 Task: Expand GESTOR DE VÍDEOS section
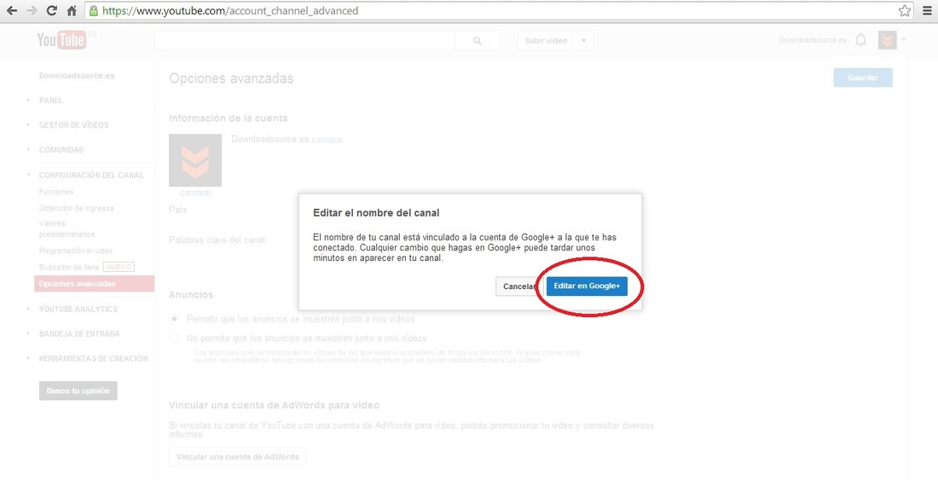(x=73, y=125)
